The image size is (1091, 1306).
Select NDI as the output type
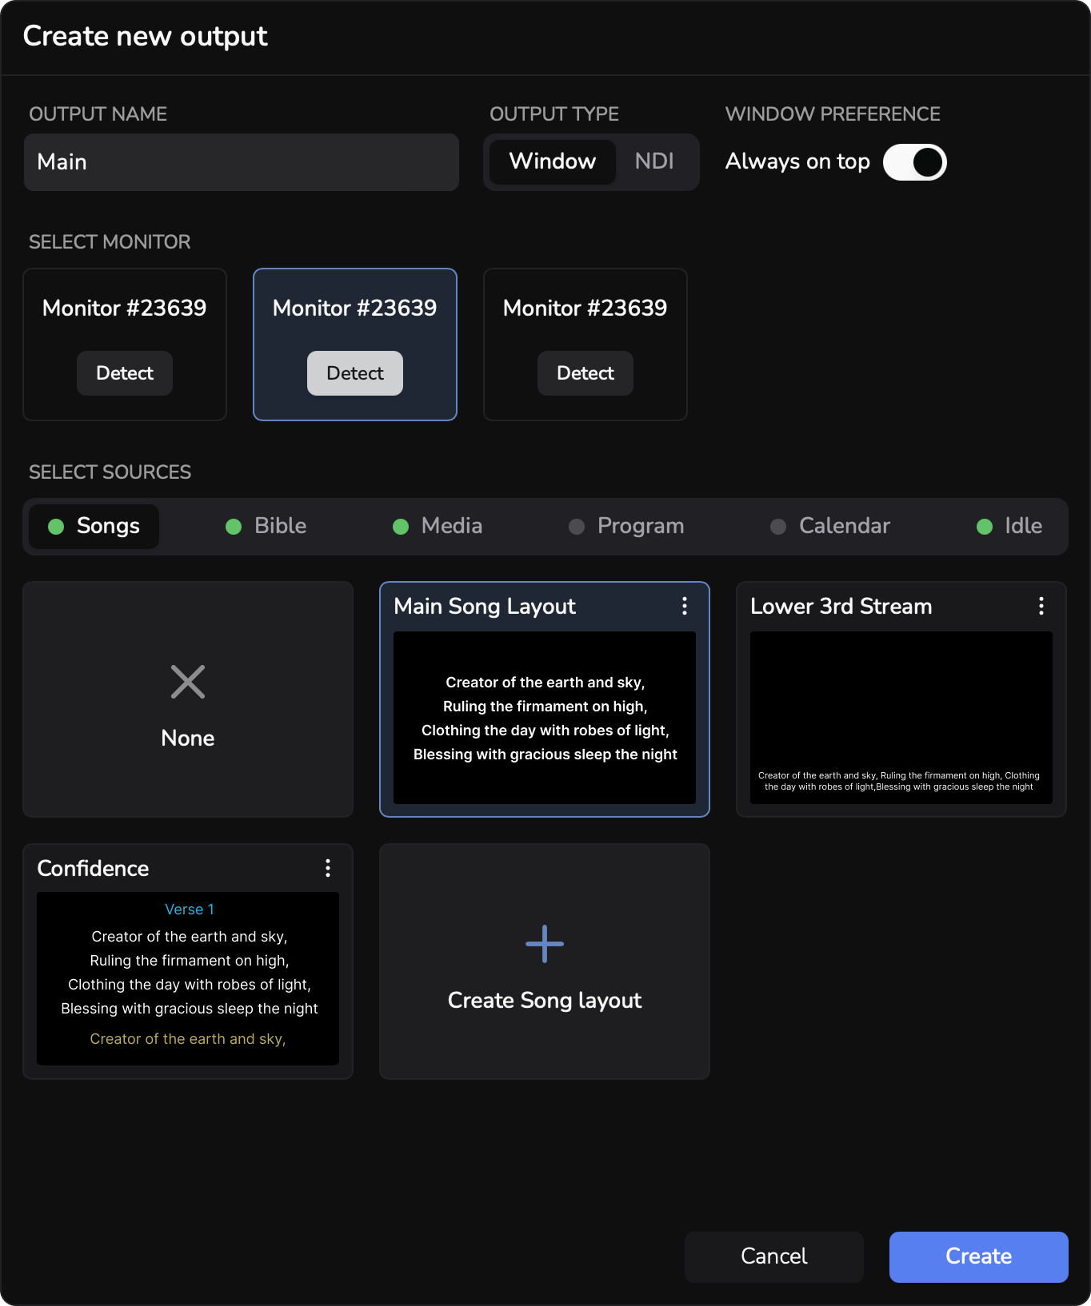tap(654, 161)
